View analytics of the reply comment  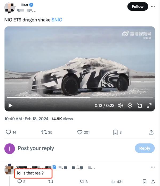click(x=113, y=181)
